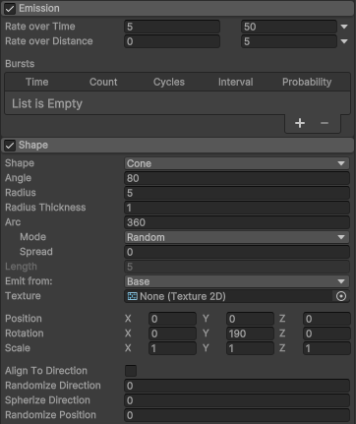Click the Radius Thickness label
The height and width of the screenshot is (424, 356).
pyautogui.click(x=45, y=208)
